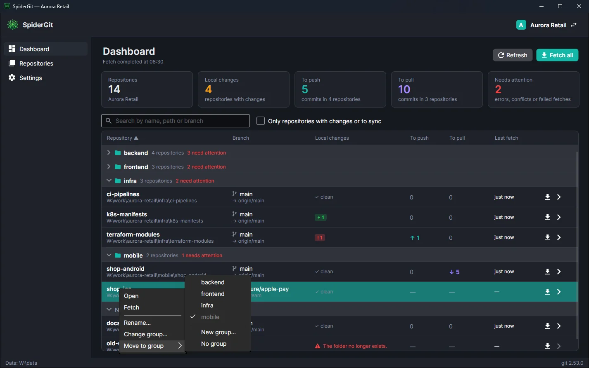Viewport: 589px width, 368px height.
Task: Click the download icon on the apple-pay row
Action: pyautogui.click(x=547, y=292)
